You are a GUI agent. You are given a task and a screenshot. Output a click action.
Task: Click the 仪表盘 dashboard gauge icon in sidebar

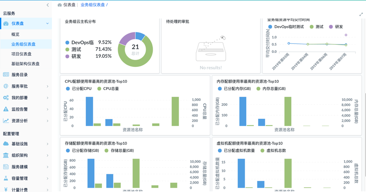(6, 23)
